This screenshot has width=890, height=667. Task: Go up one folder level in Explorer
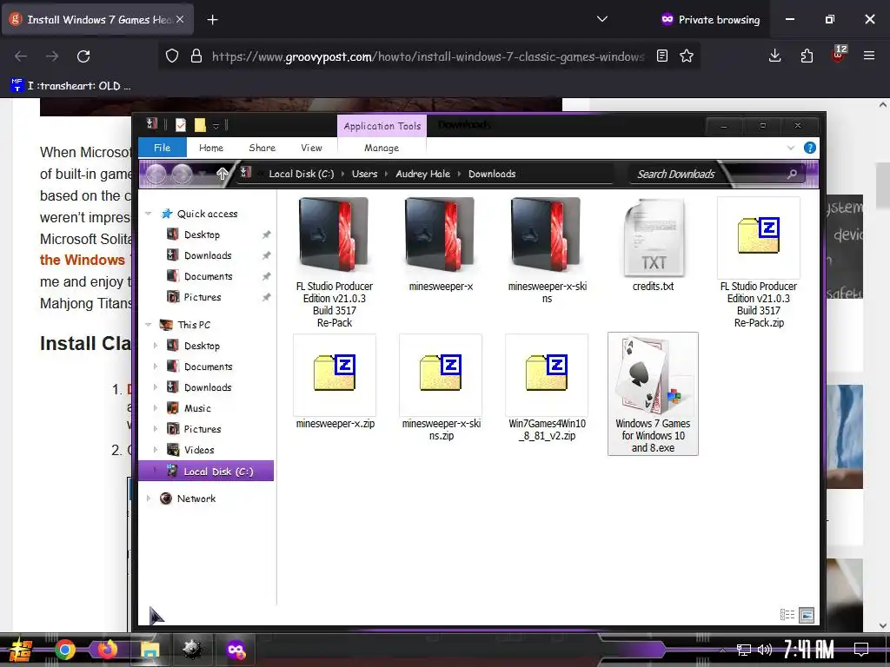222,174
